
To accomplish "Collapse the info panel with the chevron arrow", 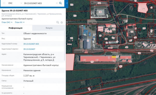I will [67, 3].
